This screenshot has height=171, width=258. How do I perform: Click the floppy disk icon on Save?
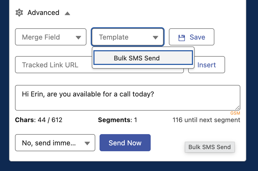[x=182, y=37]
